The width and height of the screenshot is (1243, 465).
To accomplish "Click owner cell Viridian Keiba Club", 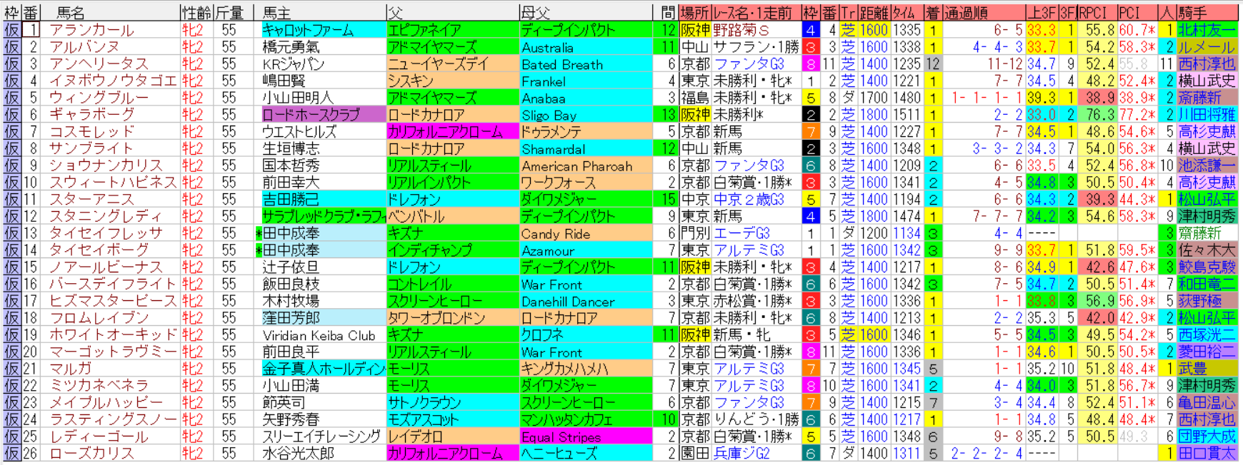I will (319, 335).
